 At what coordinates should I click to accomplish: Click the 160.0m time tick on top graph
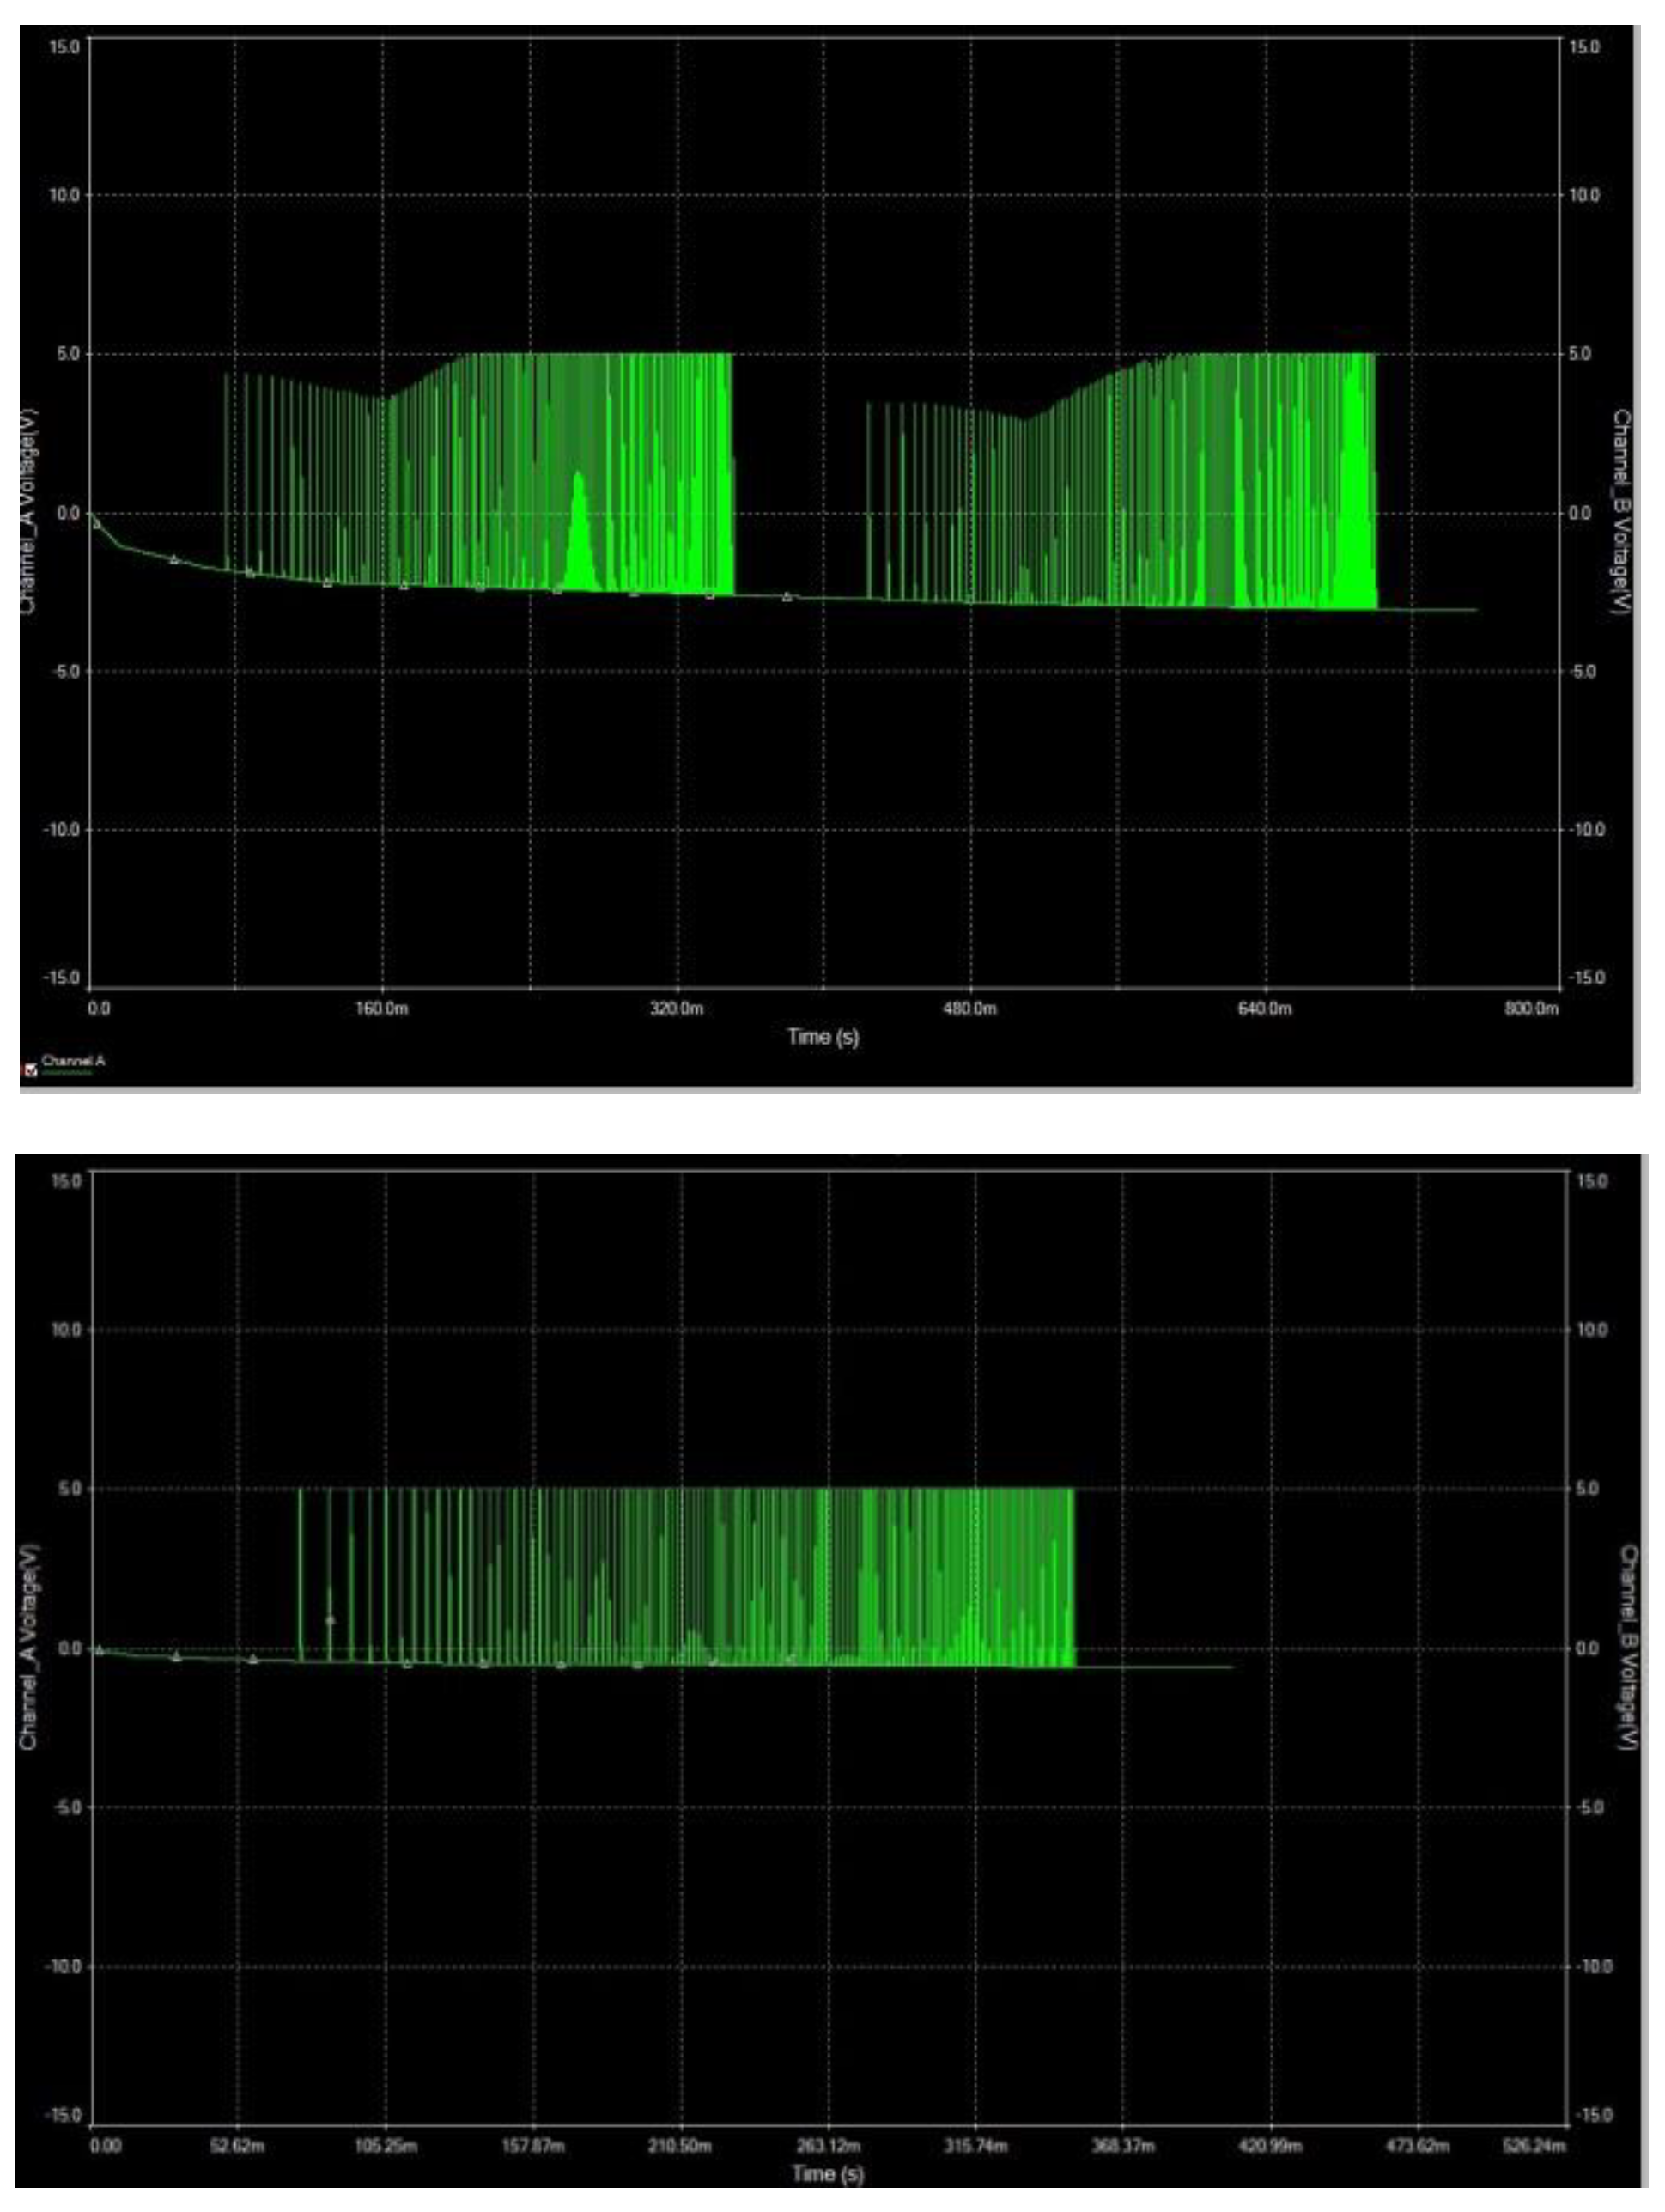(382, 1008)
